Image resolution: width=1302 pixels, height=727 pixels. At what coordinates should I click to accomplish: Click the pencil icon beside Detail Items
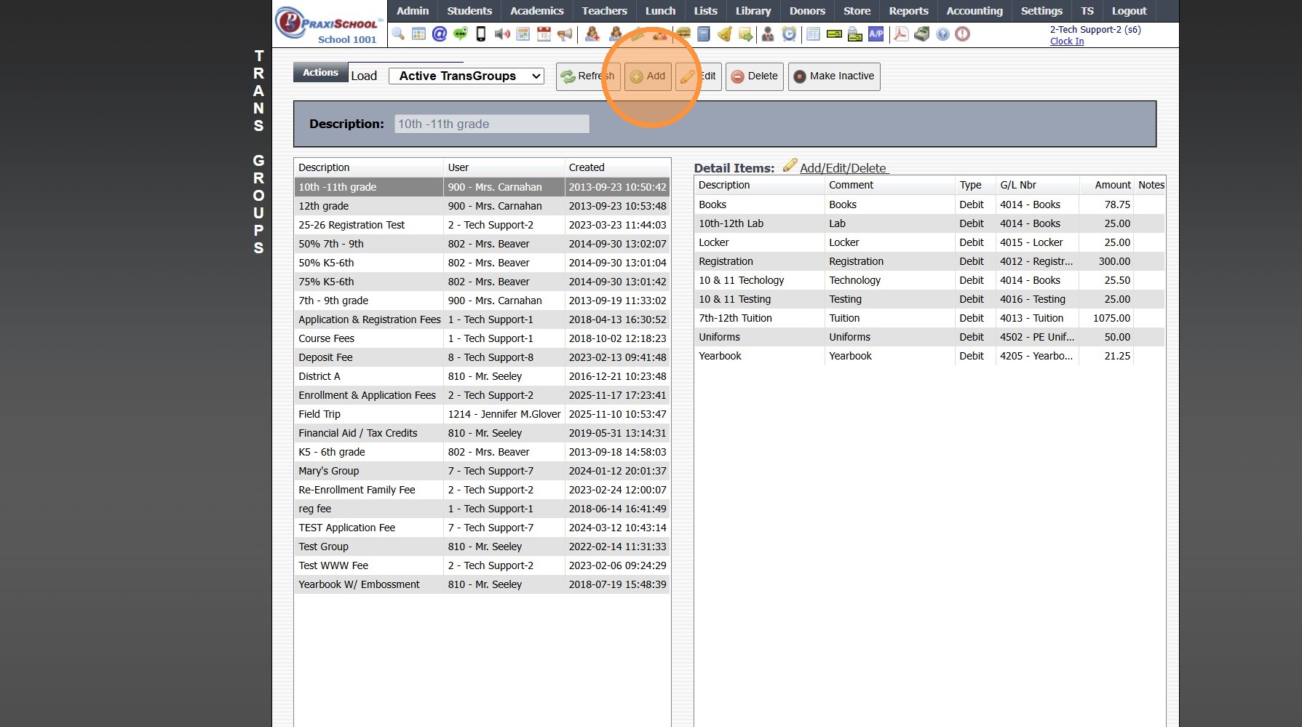coord(790,167)
